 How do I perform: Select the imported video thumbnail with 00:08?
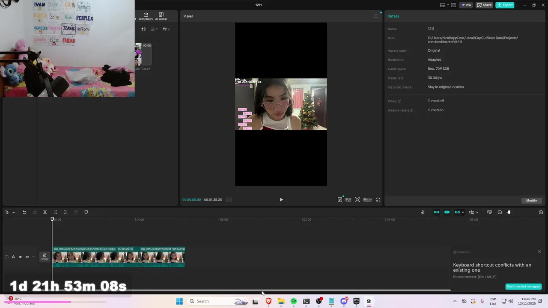143,54
